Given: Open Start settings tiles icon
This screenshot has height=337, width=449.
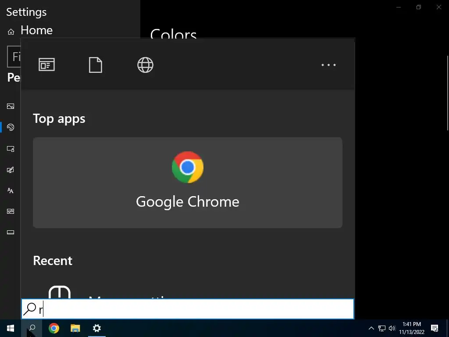Looking at the screenshot, I should (11, 212).
